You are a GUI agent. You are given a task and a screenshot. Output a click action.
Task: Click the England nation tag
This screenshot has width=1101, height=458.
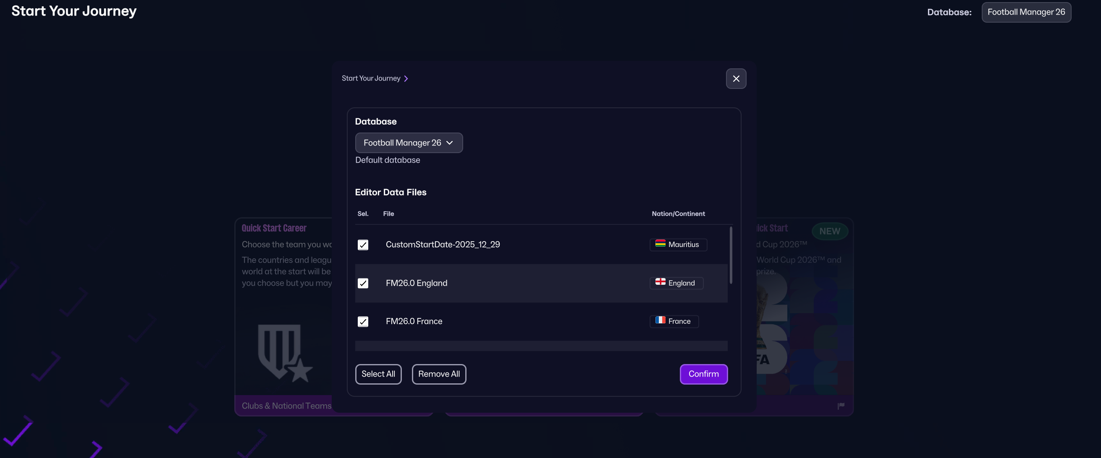point(676,283)
